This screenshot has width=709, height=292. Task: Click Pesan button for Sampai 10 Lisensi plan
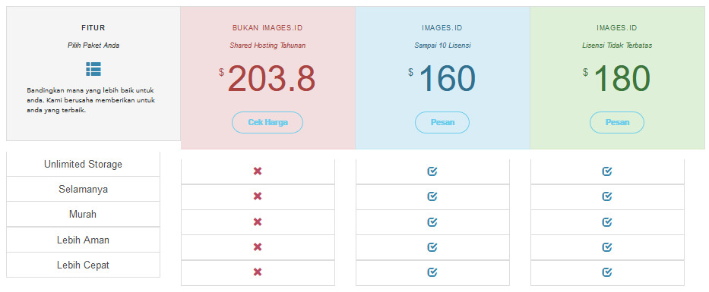pos(442,122)
